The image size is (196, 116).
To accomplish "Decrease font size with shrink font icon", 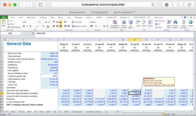I will (x=49, y=22).
